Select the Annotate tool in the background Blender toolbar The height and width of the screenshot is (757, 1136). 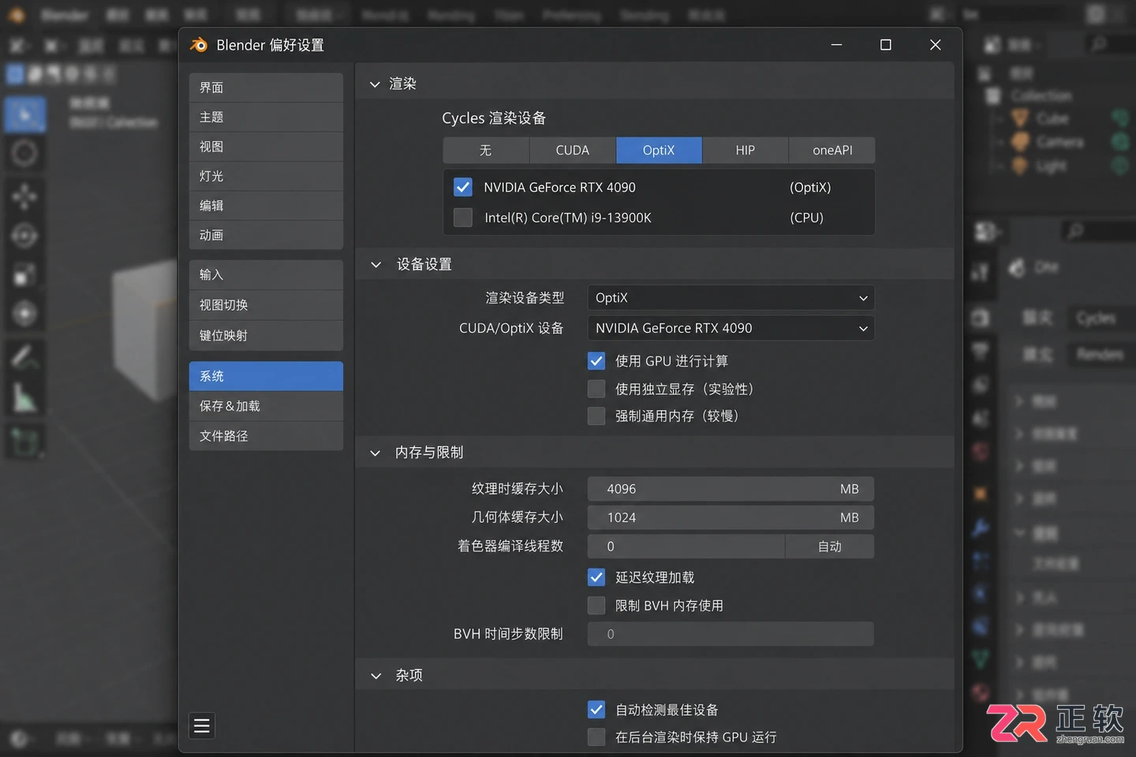point(24,357)
